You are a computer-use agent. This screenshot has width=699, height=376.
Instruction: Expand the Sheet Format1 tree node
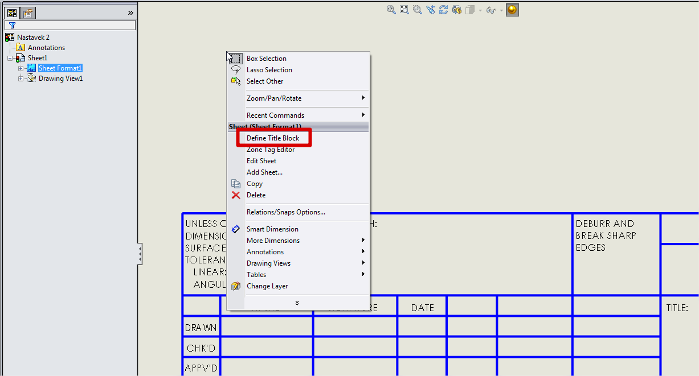click(x=21, y=68)
